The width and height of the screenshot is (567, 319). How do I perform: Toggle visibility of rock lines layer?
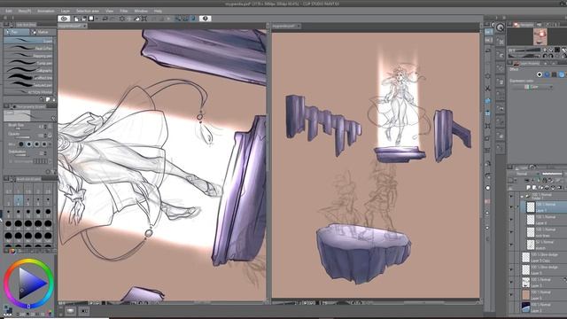point(511,232)
